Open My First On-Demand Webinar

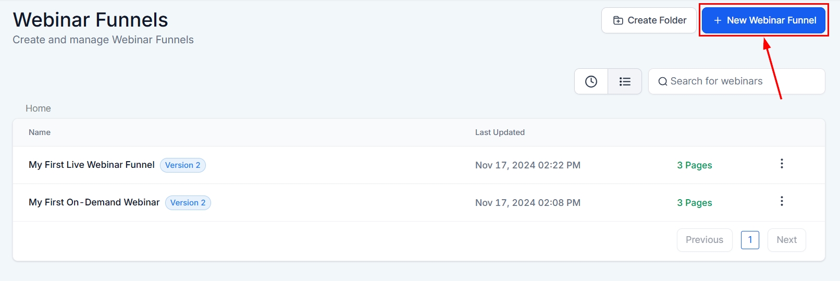pos(94,202)
